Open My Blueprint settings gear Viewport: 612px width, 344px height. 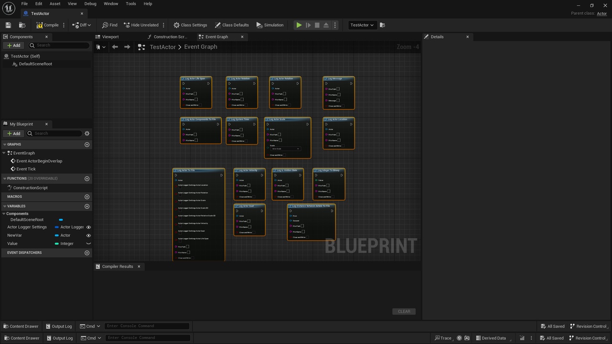[87, 133]
